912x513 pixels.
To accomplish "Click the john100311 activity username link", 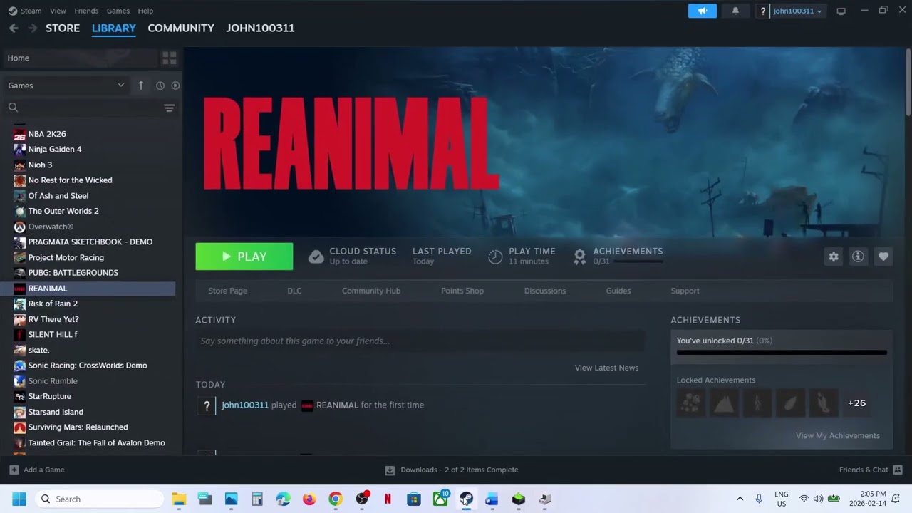I will [x=245, y=405].
